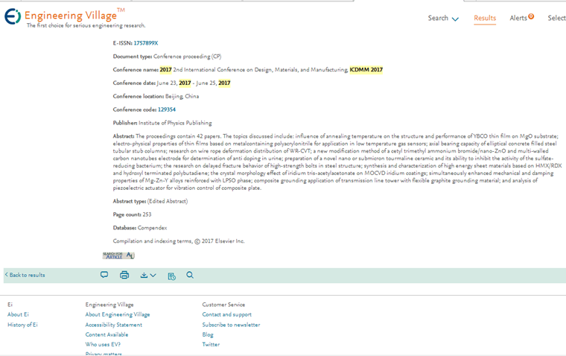Open the comment bubble icon
This screenshot has width=566, height=356.
click(104, 275)
